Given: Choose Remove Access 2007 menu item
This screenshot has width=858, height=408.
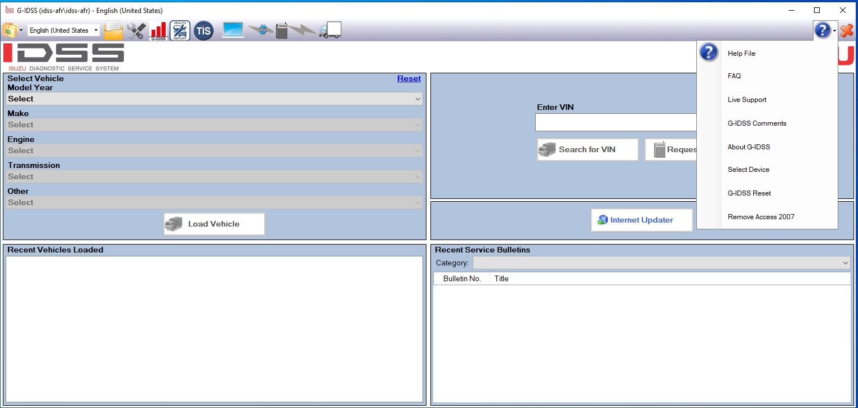Looking at the screenshot, I should pos(767,217).
